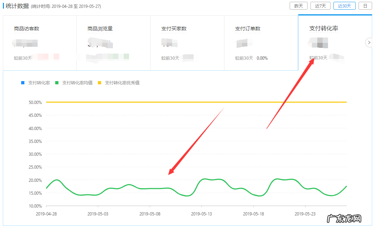The width and height of the screenshot is (375, 229).
Task: Click the right chevron to scroll metric cards
Action: tap(369, 42)
